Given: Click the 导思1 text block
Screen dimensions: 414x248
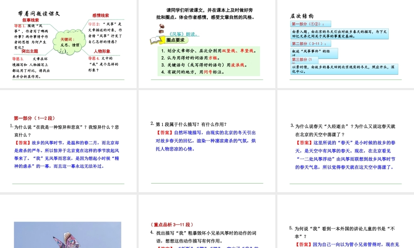Looking at the screenshot, I should pos(31,37).
